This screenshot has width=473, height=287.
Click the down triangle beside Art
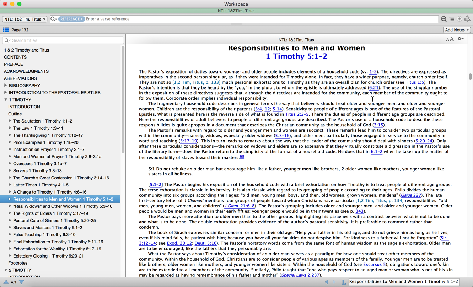(x=21, y=282)
